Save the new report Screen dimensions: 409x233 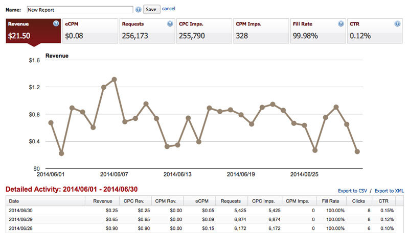(151, 9)
